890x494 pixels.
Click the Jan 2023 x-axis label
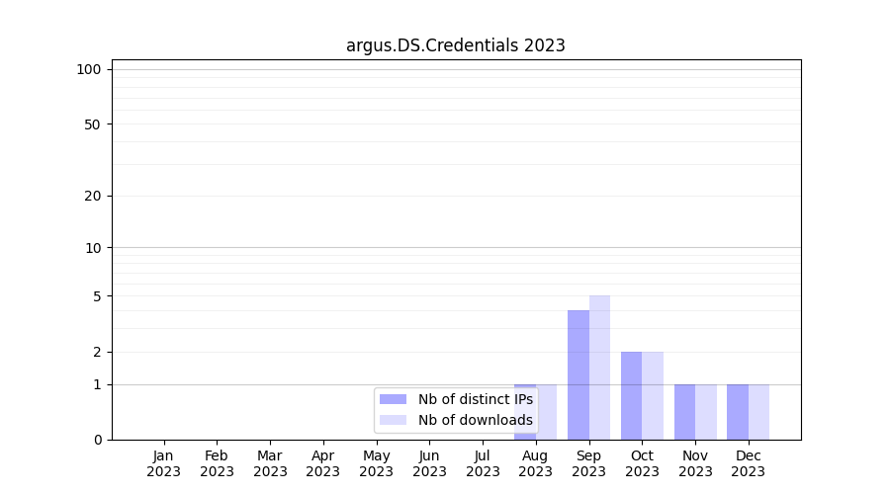pyautogui.click(x=164, y=463)
